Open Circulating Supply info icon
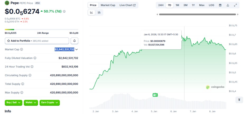 click(x=30, y=75)
